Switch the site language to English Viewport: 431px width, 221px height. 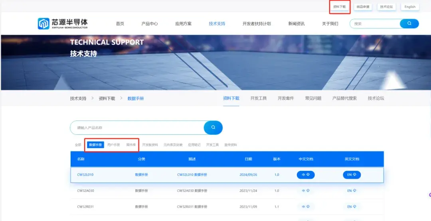[x=410, y=7]
